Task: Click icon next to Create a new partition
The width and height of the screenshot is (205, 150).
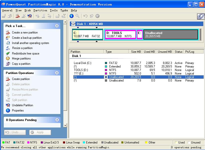Action: 8,32
